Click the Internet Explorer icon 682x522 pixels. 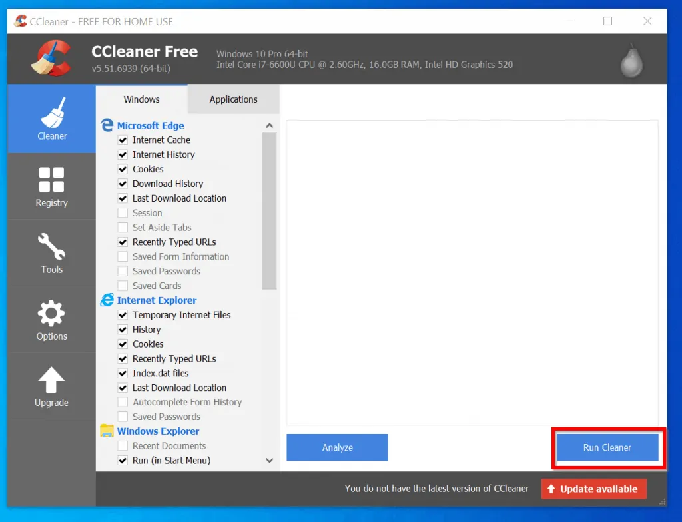point(107,300)
